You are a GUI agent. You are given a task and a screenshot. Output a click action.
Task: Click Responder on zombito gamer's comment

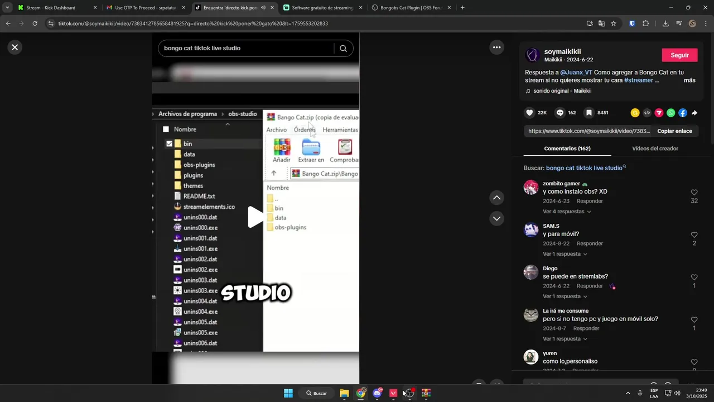(590, 201)
